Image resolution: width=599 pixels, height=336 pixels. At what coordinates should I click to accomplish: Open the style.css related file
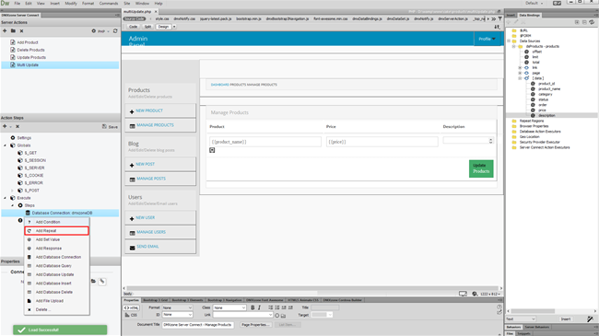pyautogui.click(x=162, y=18)
